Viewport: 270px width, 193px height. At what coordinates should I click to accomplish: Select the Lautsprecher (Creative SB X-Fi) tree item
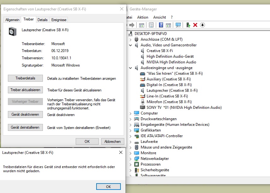pyautogui.click(x=172, y=91)
